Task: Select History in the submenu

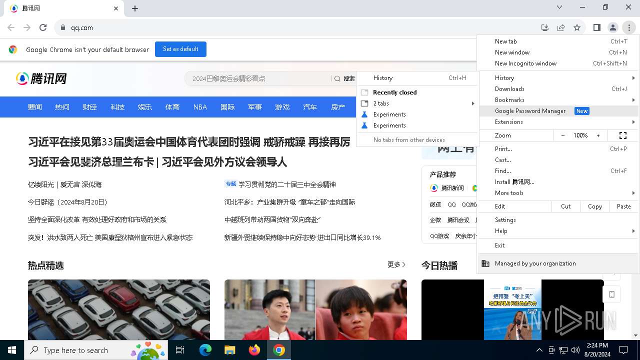Action: (417, 78)
